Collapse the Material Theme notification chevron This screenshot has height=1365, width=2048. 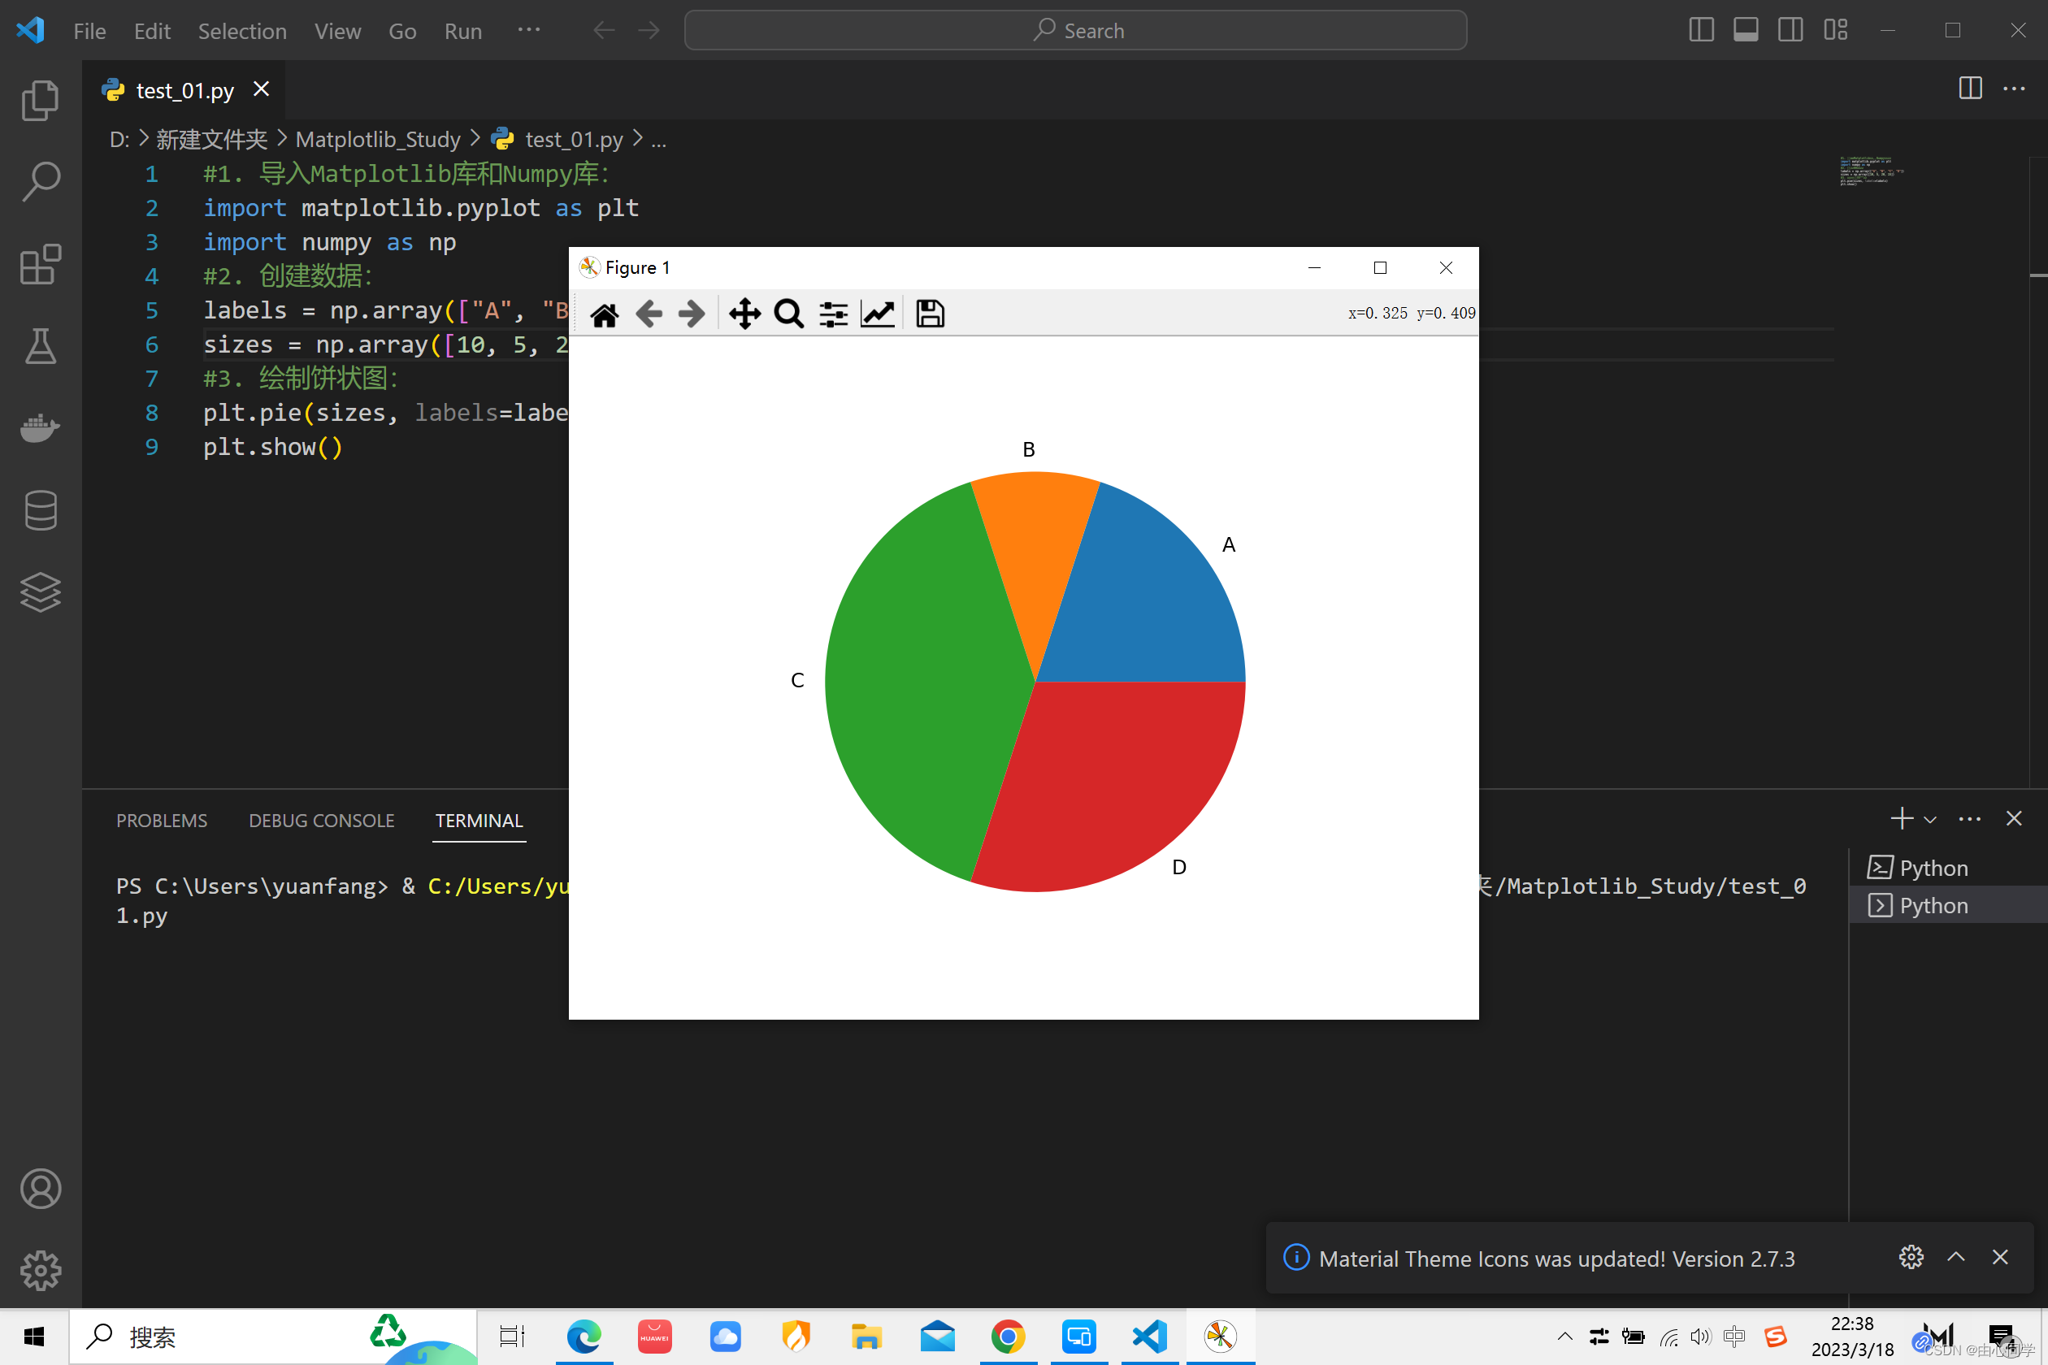pos(1955,1256)
